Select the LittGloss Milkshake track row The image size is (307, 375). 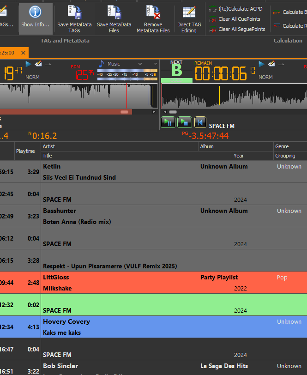point(138,283)
